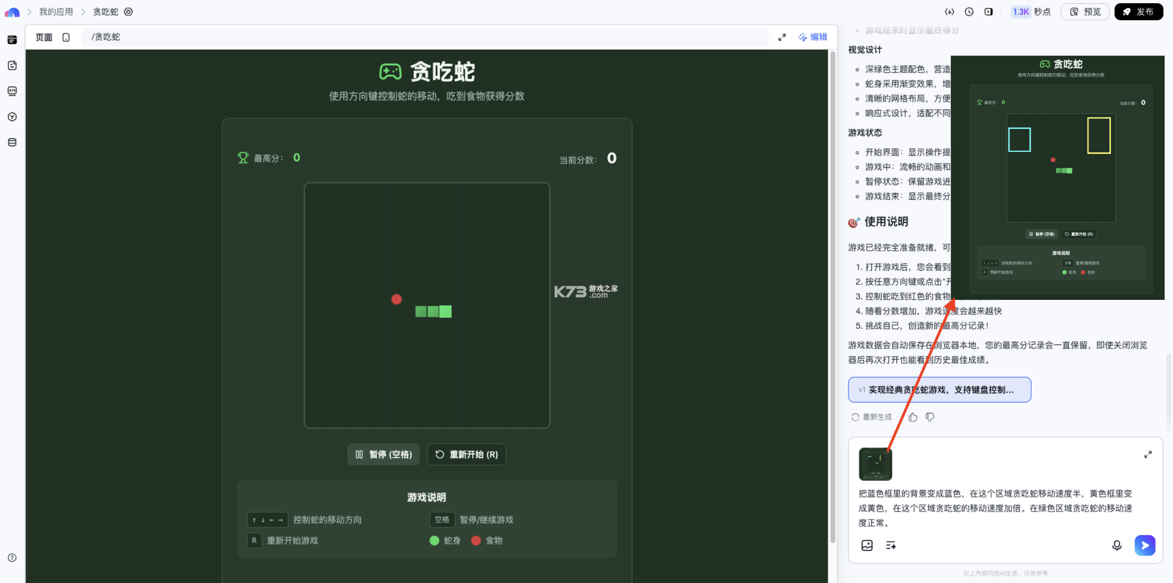
Task: Click the attached screenshot thumbnail in chat input
Action: tap(875, 464)
